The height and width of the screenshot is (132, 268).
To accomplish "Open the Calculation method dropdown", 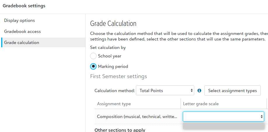I will (x=165, y=91).
